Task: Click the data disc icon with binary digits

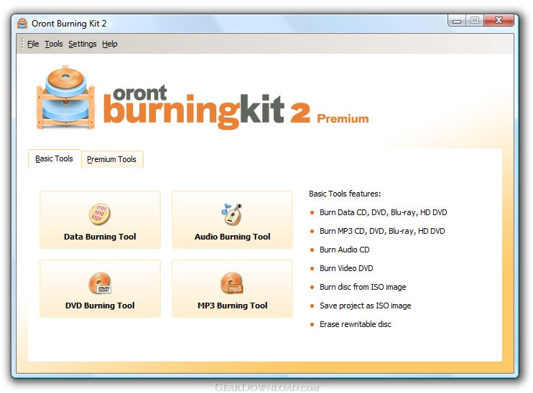Action: (99, 214)
